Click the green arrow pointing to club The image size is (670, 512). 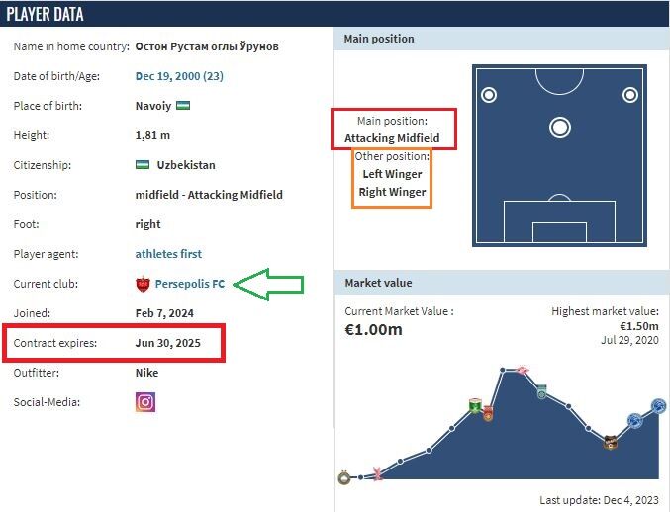(x=272, y=286)
